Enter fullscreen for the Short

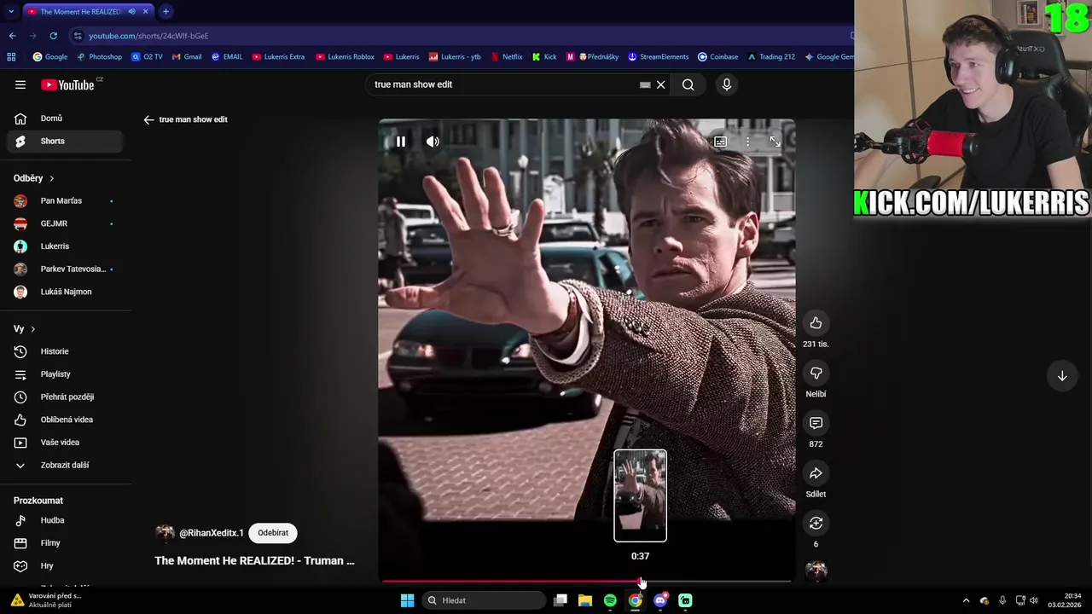coord(775,142)
